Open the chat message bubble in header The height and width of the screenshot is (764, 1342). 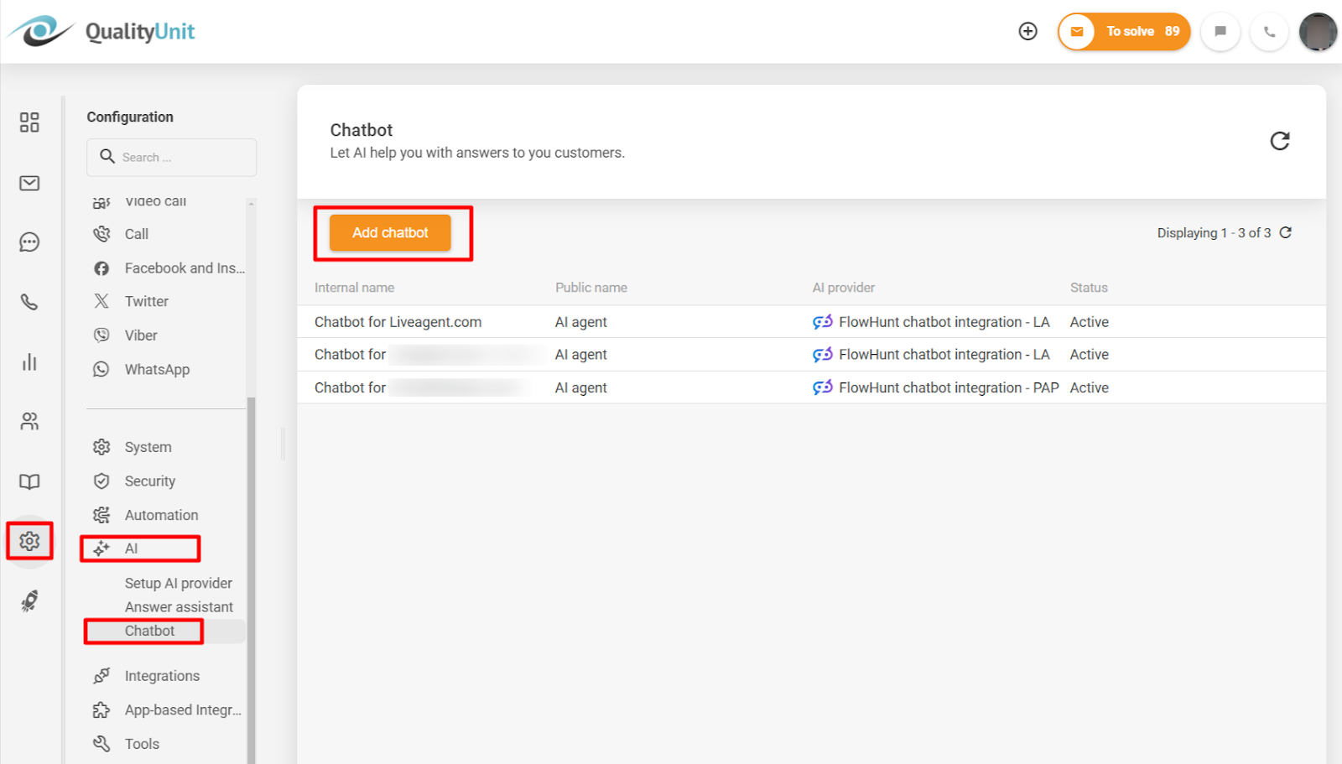click(1220, 31)
